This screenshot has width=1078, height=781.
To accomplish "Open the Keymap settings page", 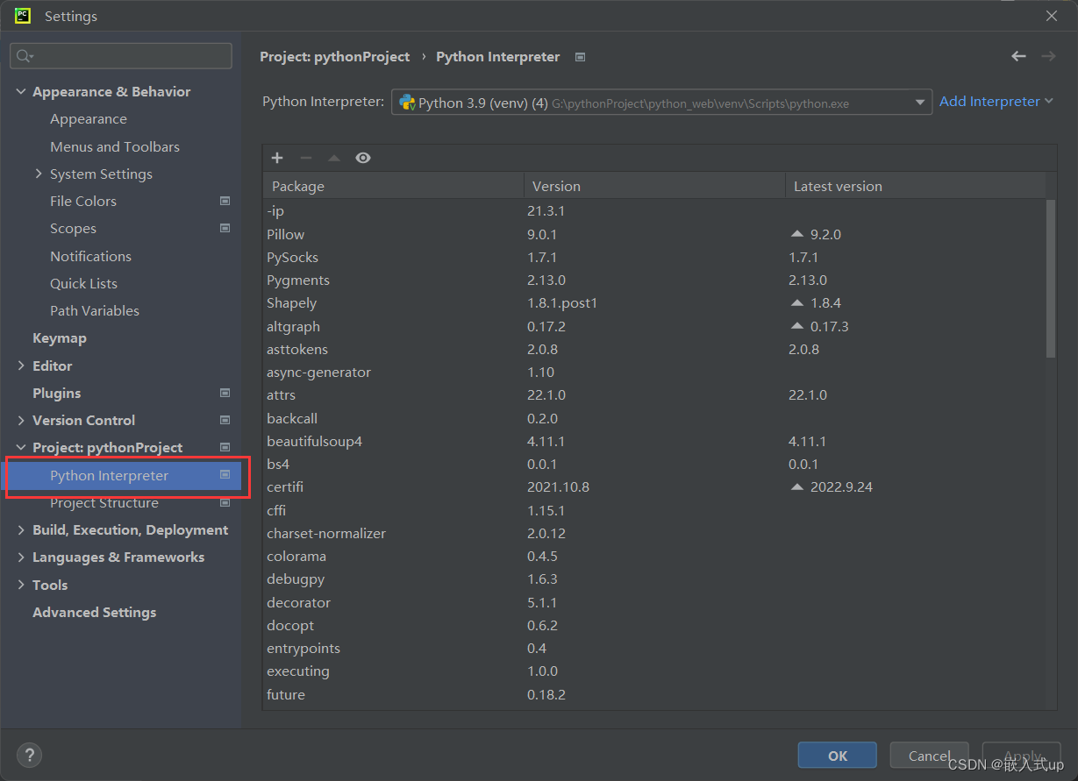I will 60,337.
